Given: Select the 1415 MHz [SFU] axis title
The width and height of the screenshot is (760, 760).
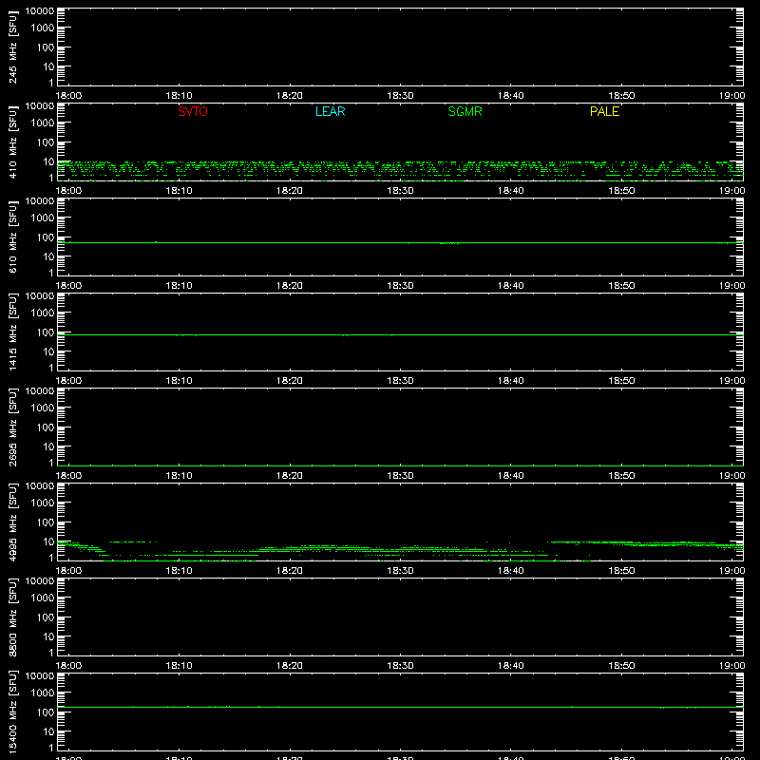Looking at the screenshot, I should (x=12, y=332).
